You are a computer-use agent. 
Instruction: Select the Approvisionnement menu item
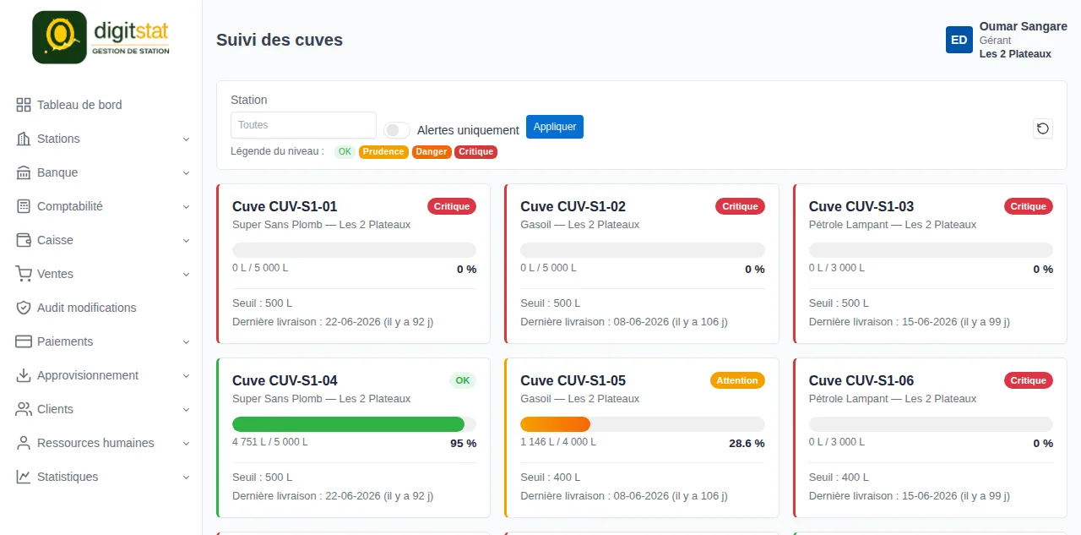pos(101,375)
